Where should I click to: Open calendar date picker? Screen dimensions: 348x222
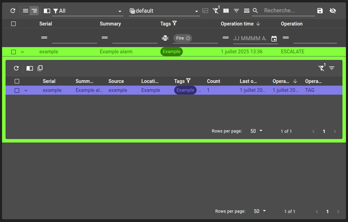point(274,39)
